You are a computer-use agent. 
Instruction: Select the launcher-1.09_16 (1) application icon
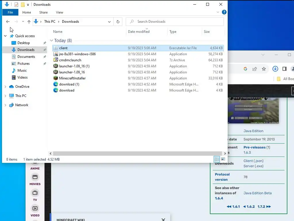click(x=56, y=66)
